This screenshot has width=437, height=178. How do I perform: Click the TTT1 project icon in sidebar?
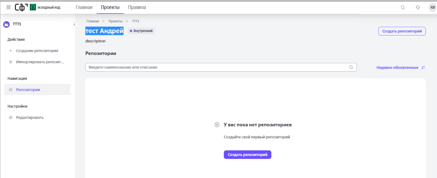tap(6, 24)
